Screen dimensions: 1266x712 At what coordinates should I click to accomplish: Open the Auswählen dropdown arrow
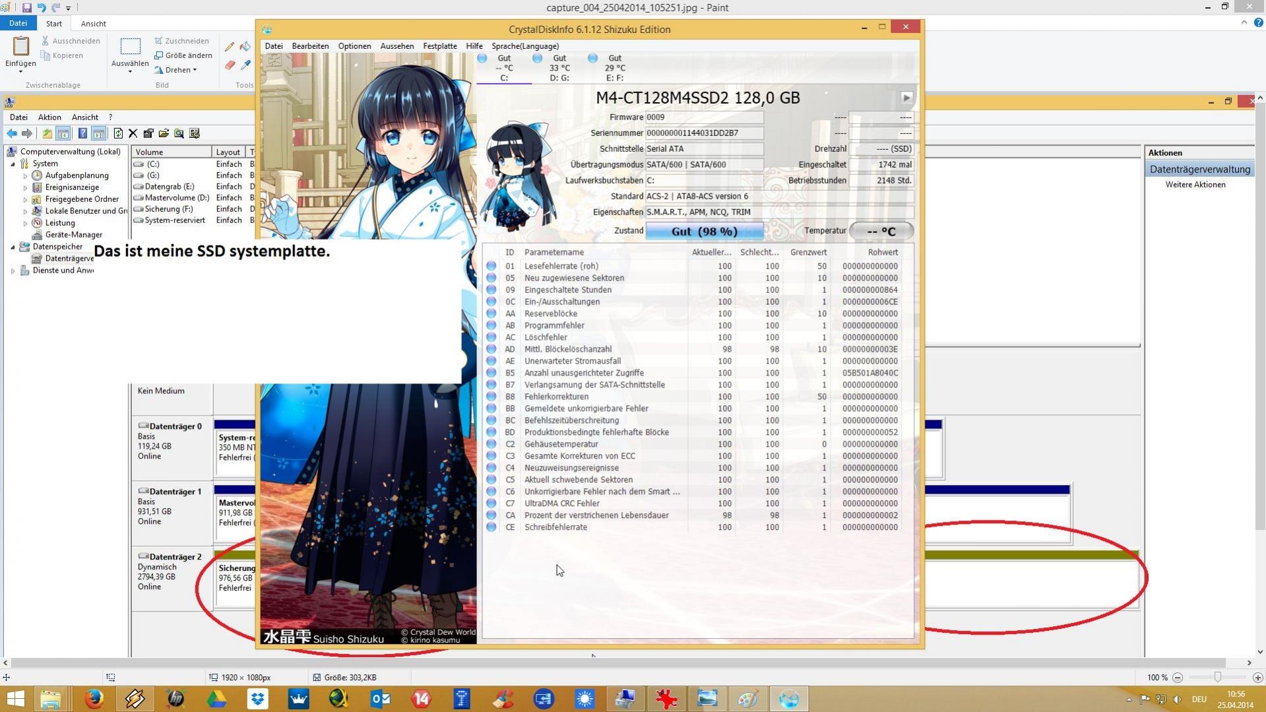pos(130,71)
